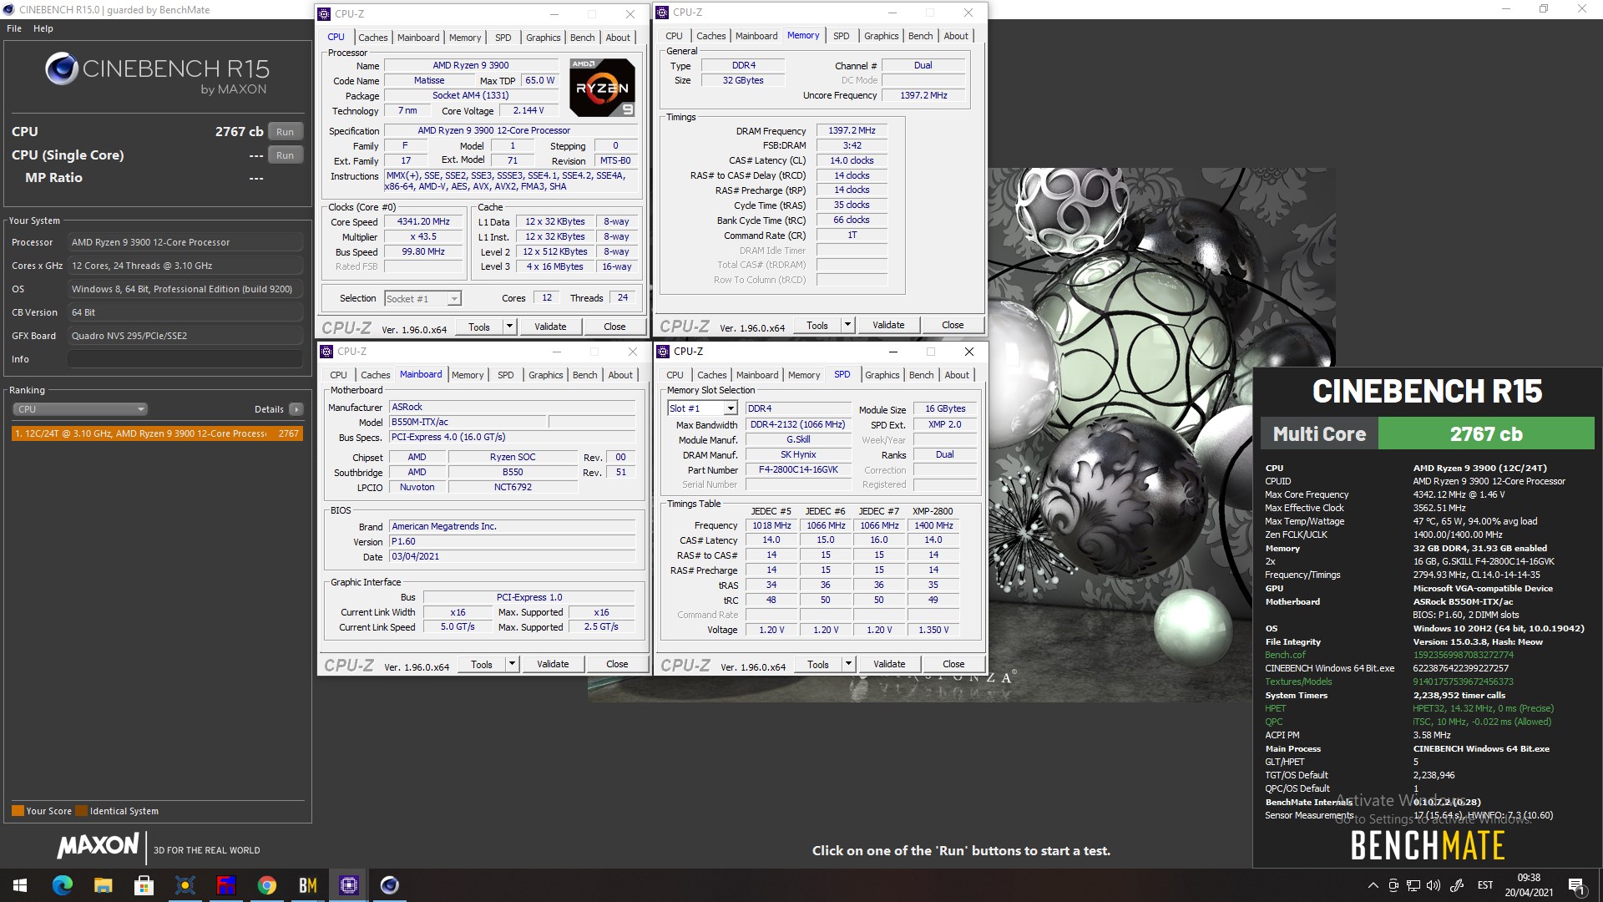This screenshot has height=902, width=1603.
Task: Click the MAXON logo at bottom left
Action: (98, 845)
